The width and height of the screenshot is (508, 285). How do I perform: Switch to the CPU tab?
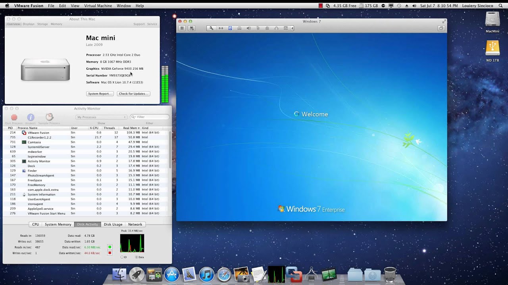point(35,224)
